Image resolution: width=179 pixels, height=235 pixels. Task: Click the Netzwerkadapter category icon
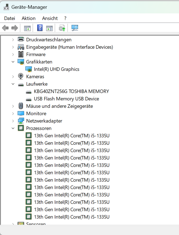pyautogui.click(x=21, y=121)
